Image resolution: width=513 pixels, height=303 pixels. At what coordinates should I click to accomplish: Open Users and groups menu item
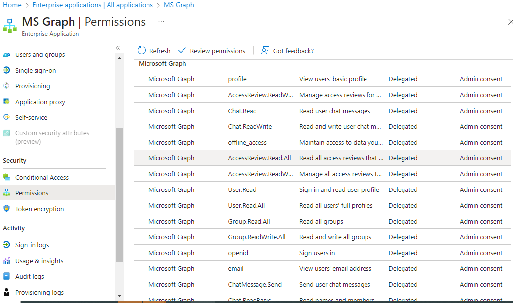pos(39,55)
